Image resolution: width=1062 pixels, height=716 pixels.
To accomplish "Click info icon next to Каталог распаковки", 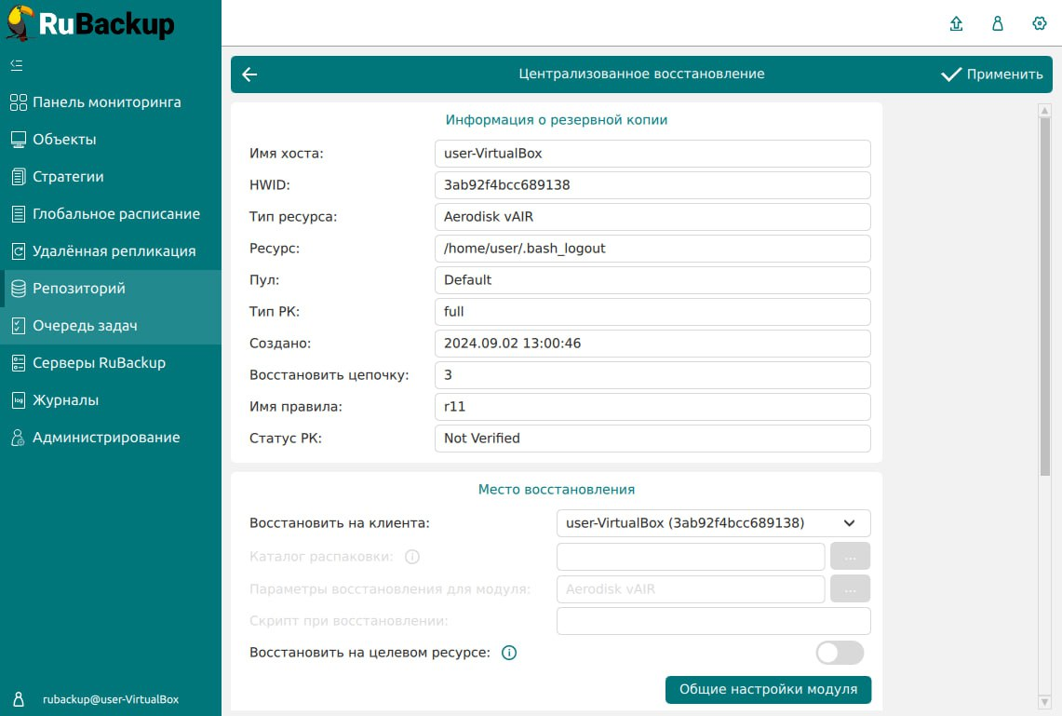I will tap(412, 557).
